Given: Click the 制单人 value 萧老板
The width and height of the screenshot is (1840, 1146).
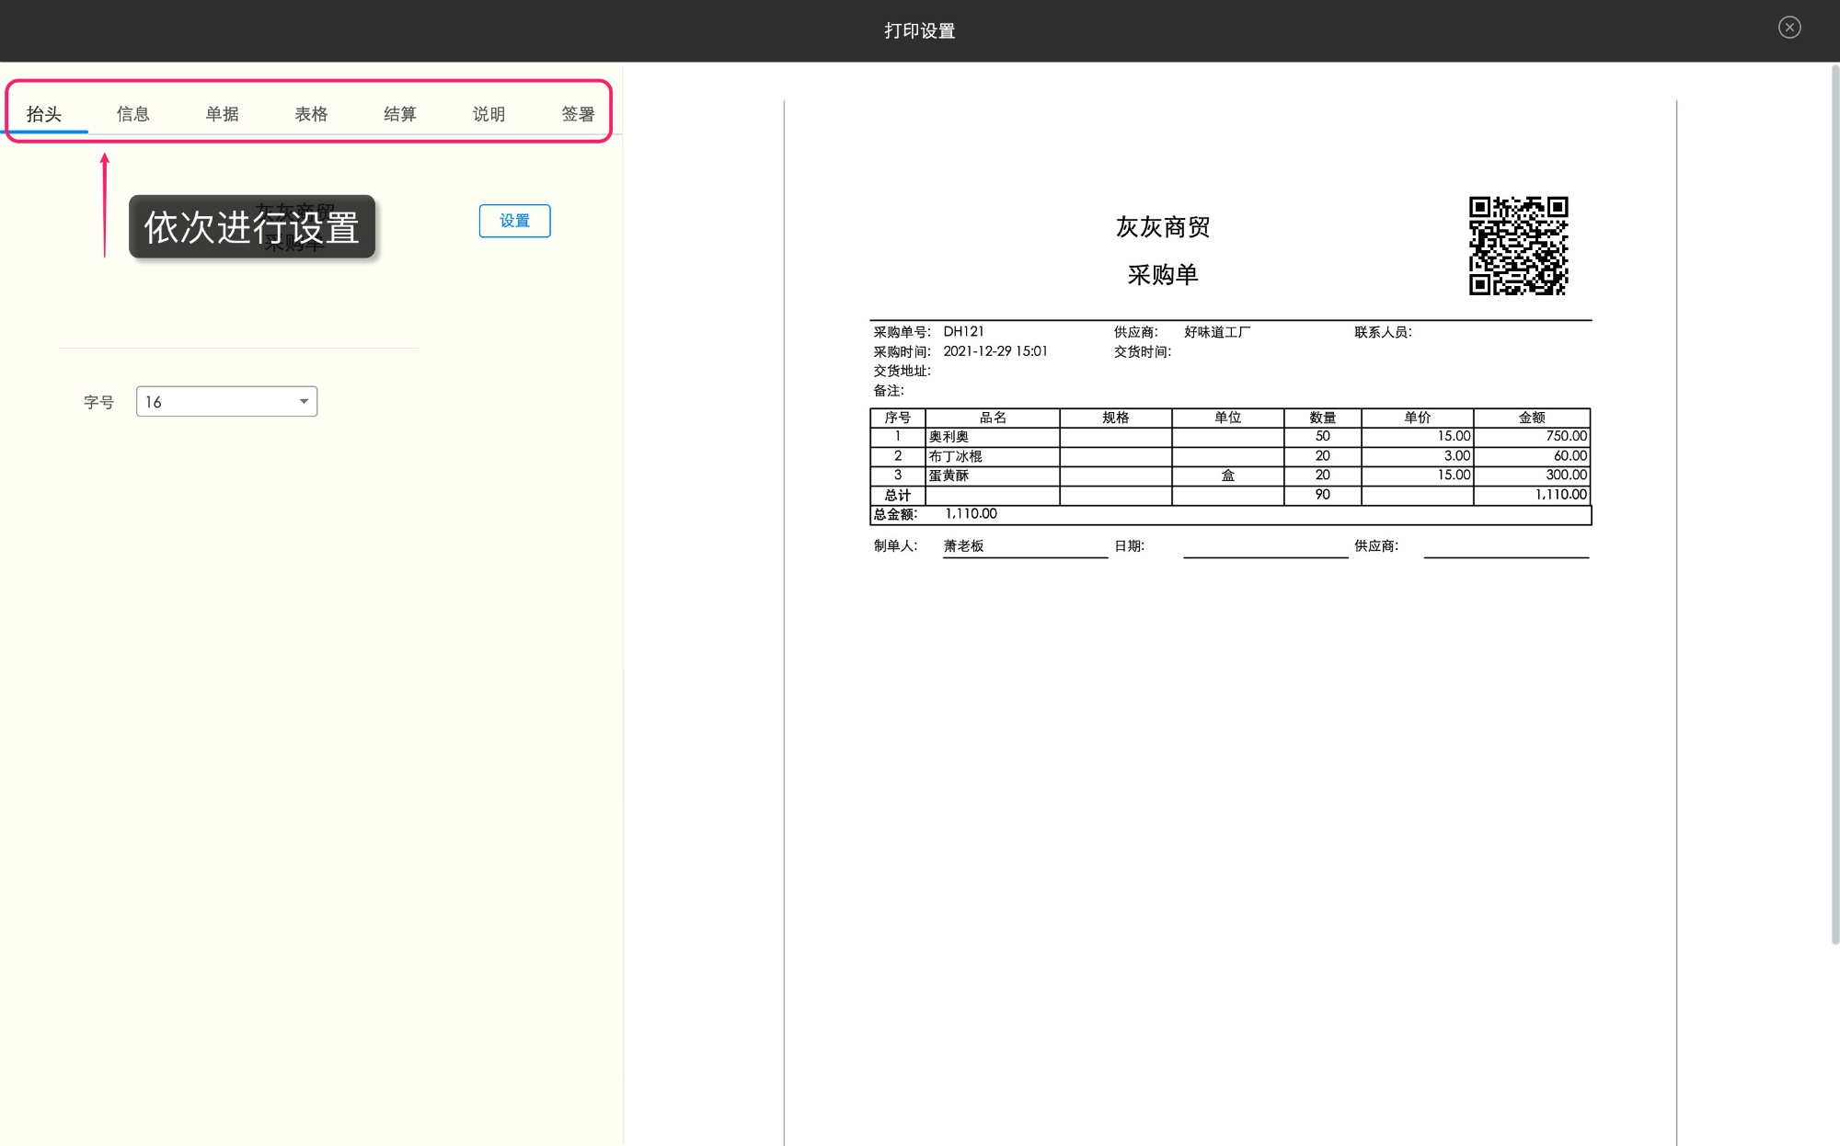Looking at the screenshot, I should (x=963, y=546).
